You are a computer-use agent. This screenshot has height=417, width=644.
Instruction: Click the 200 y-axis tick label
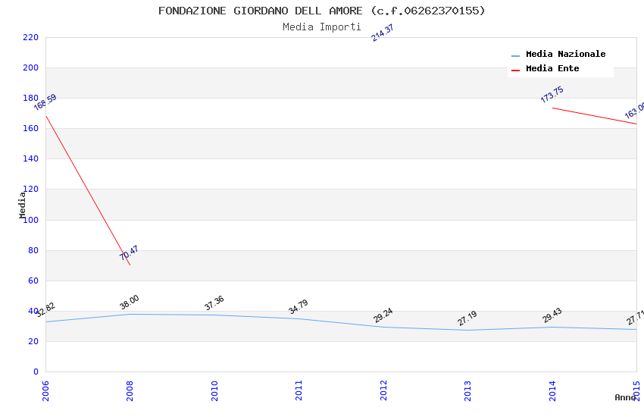31,67
